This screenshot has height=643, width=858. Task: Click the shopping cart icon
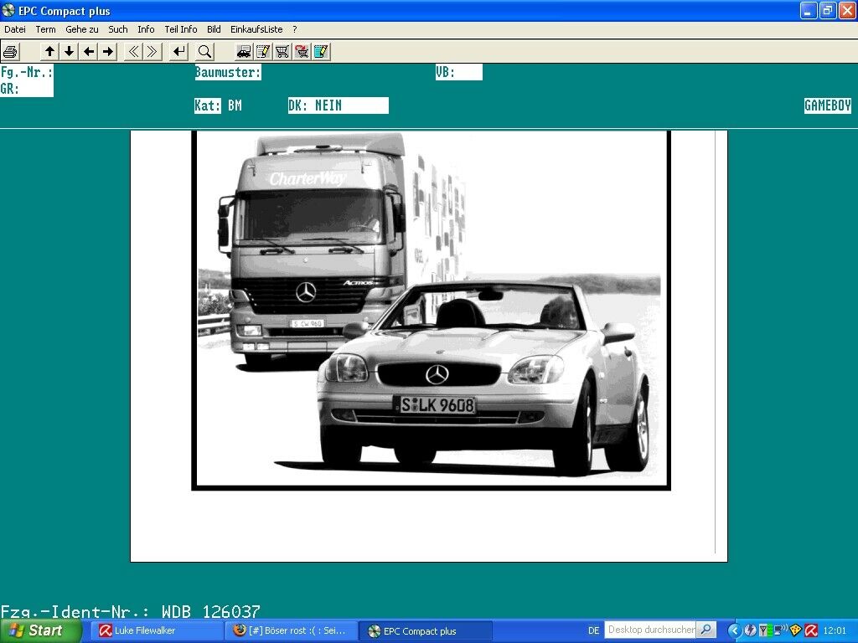point(282,52)
